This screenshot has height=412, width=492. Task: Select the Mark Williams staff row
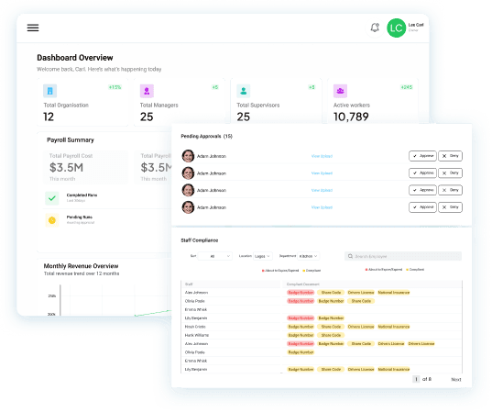pos(322,335)
